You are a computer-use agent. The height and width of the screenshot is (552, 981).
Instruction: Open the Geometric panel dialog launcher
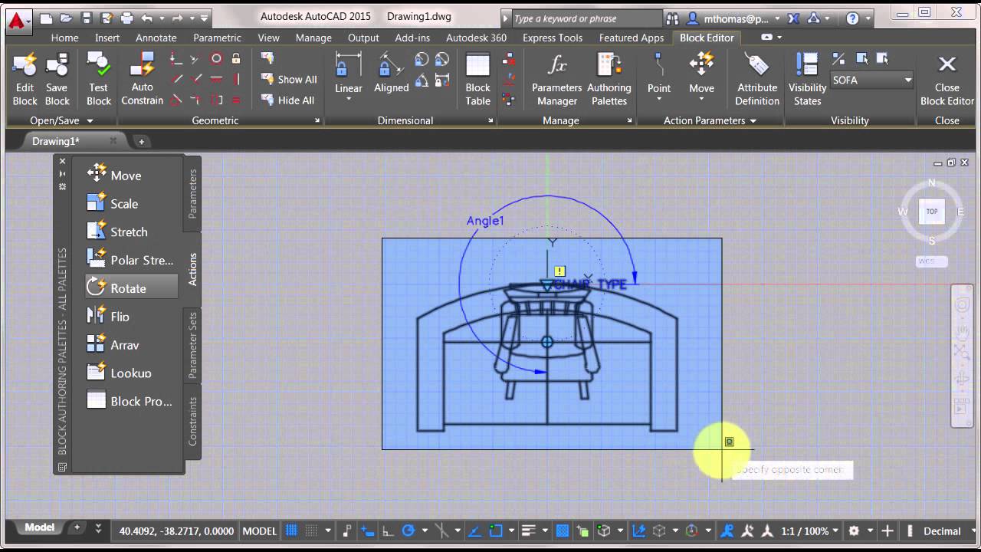coord(317,120)
